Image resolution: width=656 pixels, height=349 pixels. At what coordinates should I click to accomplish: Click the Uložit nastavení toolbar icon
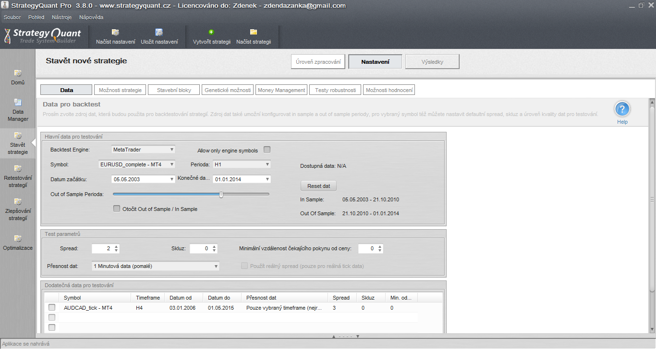[159, 32]
